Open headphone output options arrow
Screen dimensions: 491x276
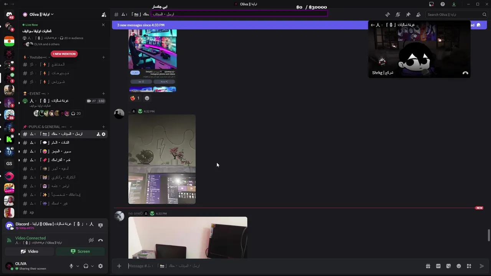click(x=92, y=266)
